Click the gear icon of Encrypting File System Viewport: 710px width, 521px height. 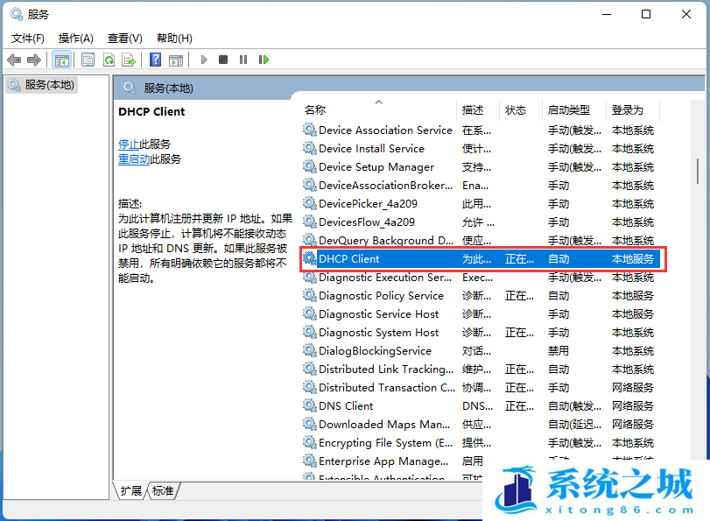pos(310,442)
